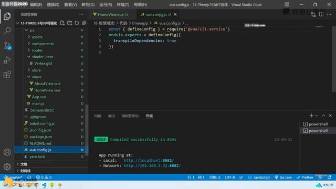336x189 pixels.
Task: Open the Explorer view in activity bar
Action: pyautogui.click(x=7, y=16)
